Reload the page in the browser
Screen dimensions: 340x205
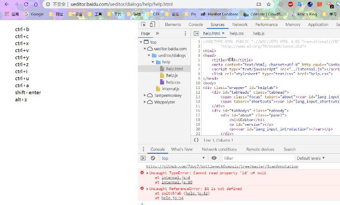coord(26,4)
